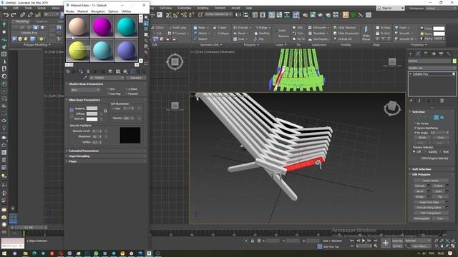The height and width of the screenshot is (257, 458).
Task: Click the Hinge From Edge button
Action: (x=429, y=202)
